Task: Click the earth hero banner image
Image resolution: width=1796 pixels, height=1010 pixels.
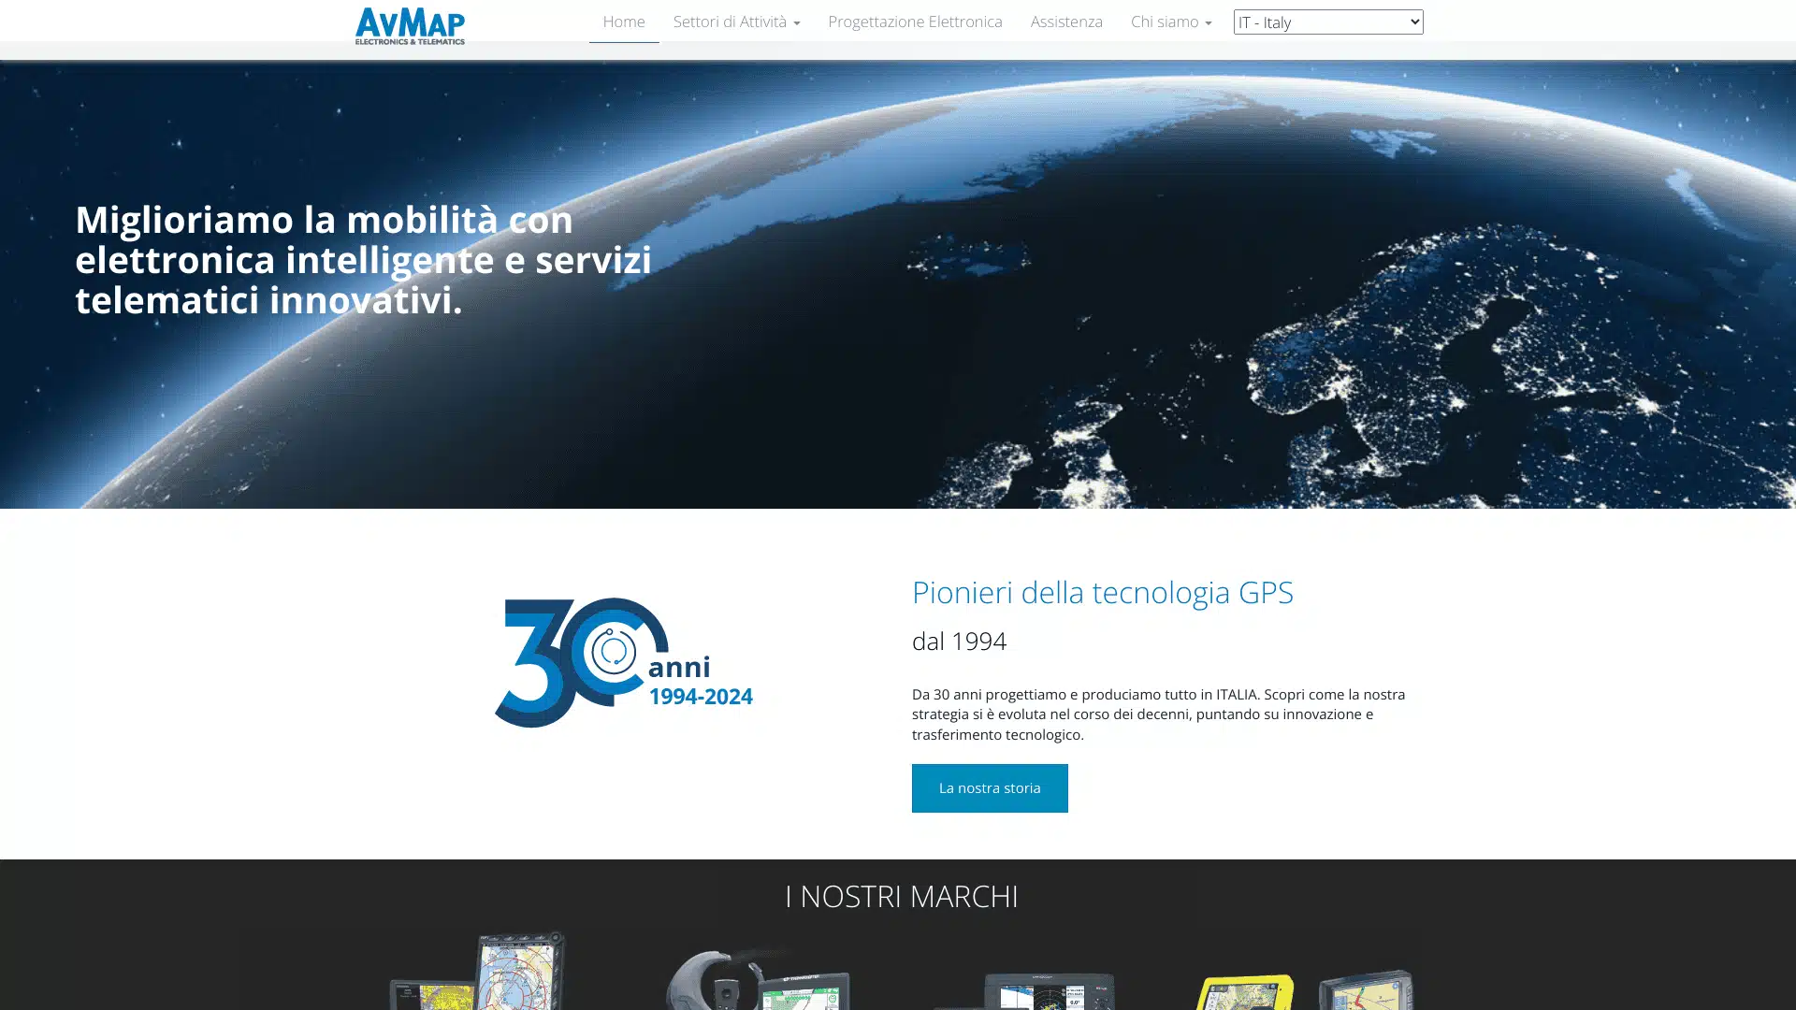Action: click(1216, 281)
